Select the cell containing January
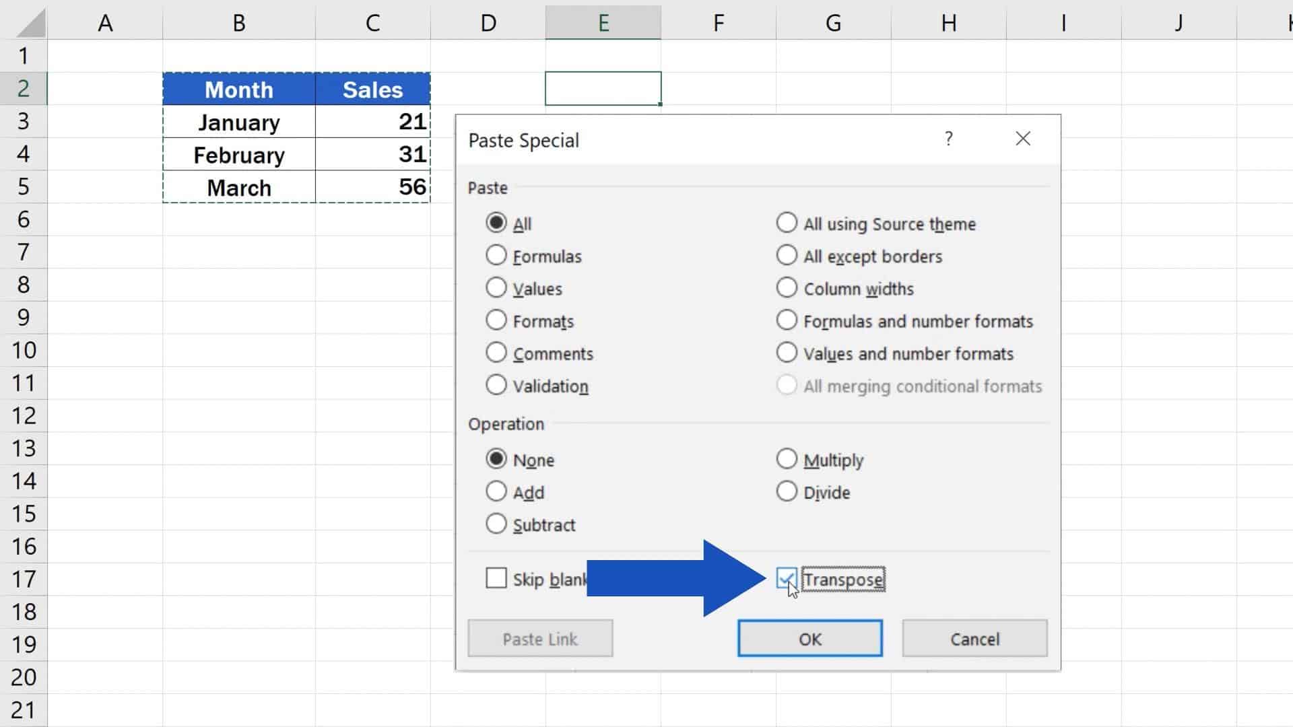 point(239,122)
